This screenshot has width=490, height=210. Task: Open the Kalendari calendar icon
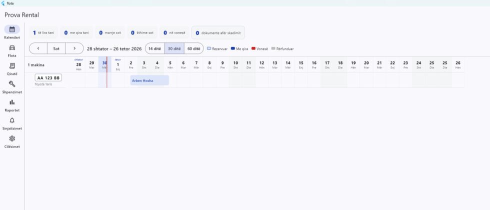point(12,29)
